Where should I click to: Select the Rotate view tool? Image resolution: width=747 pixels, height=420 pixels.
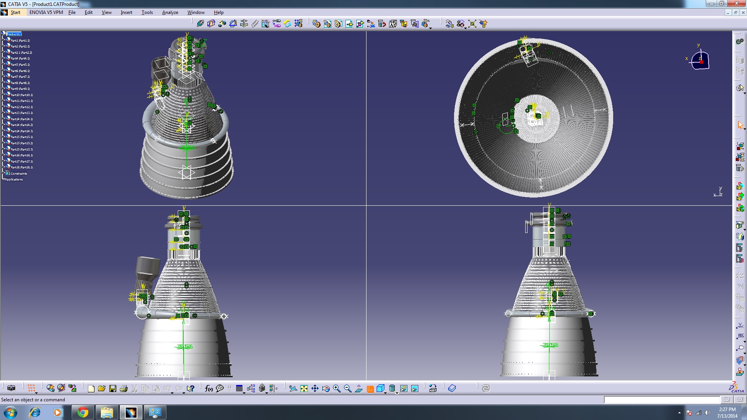point(326,388)
